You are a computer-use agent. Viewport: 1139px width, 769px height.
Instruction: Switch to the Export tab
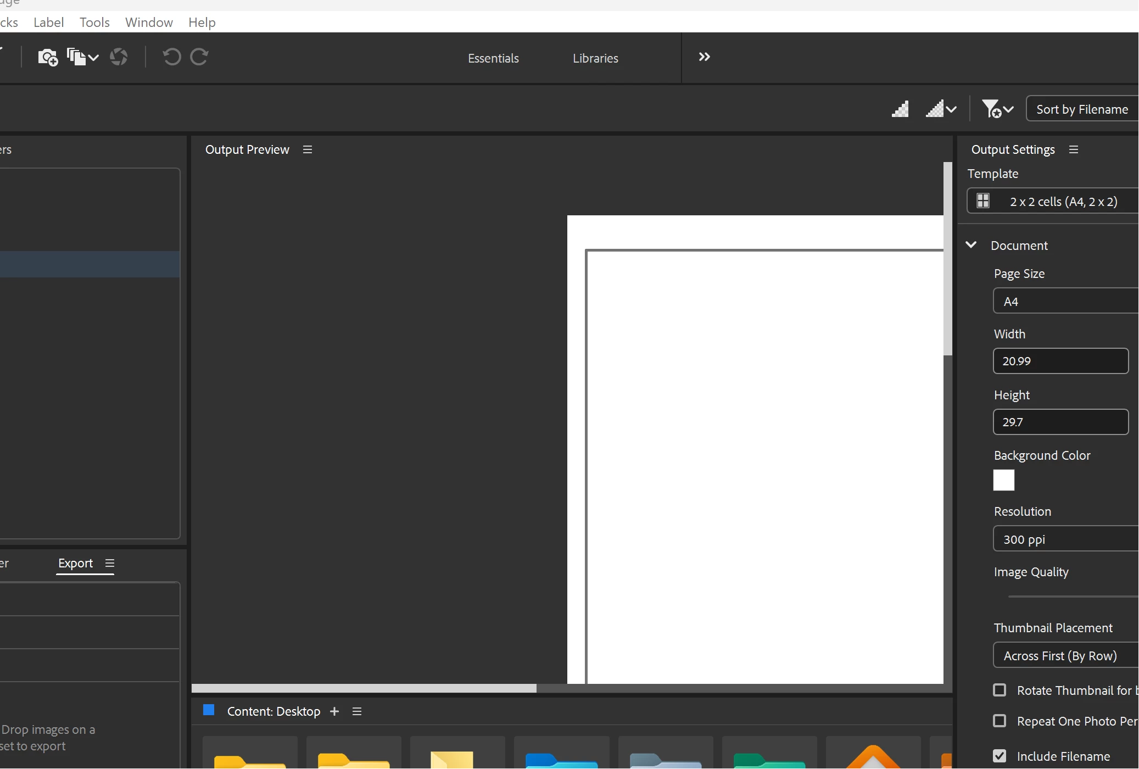point(76,563)
